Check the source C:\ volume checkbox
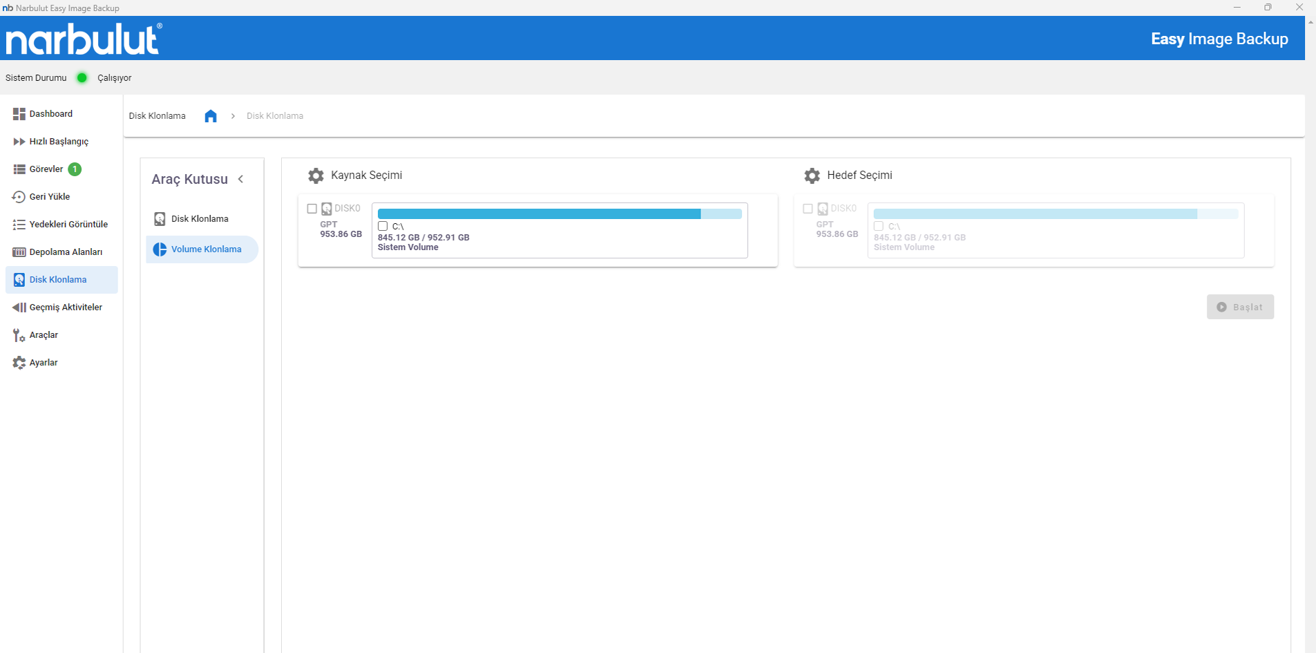The width and height of the screenshot is (1316, 653). pos(383,227)
